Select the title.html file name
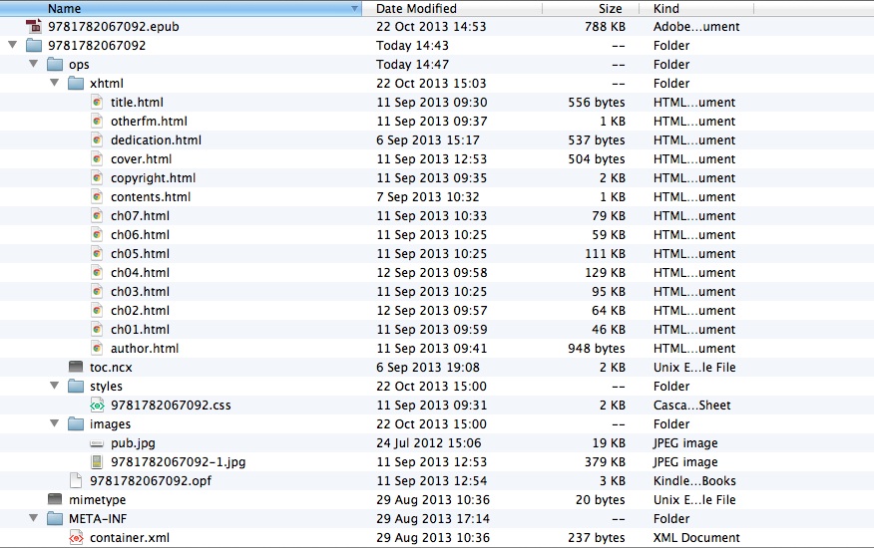Image resolution: width=874 pixels, height=548 pixels. pyautogui.click(x=137, y=102)
